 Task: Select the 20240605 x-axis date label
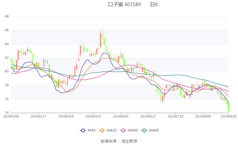pyautogui.click(x=121, y=116)
